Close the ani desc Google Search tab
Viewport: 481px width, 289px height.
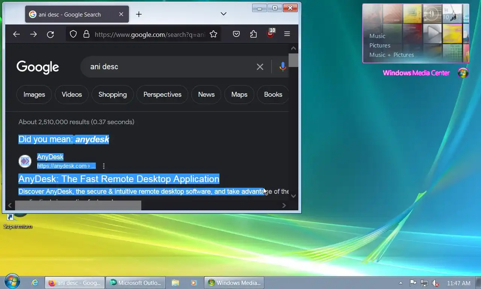[x=121, y=14]
